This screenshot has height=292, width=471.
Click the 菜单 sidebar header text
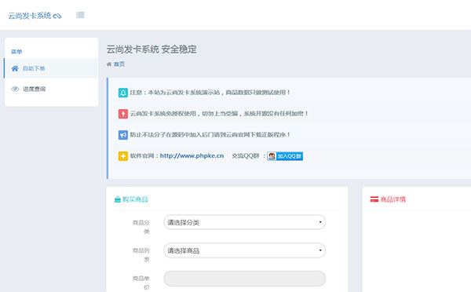click(16, 52)
